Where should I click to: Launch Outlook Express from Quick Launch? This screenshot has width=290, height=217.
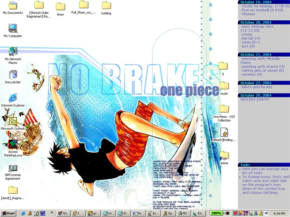36,214
